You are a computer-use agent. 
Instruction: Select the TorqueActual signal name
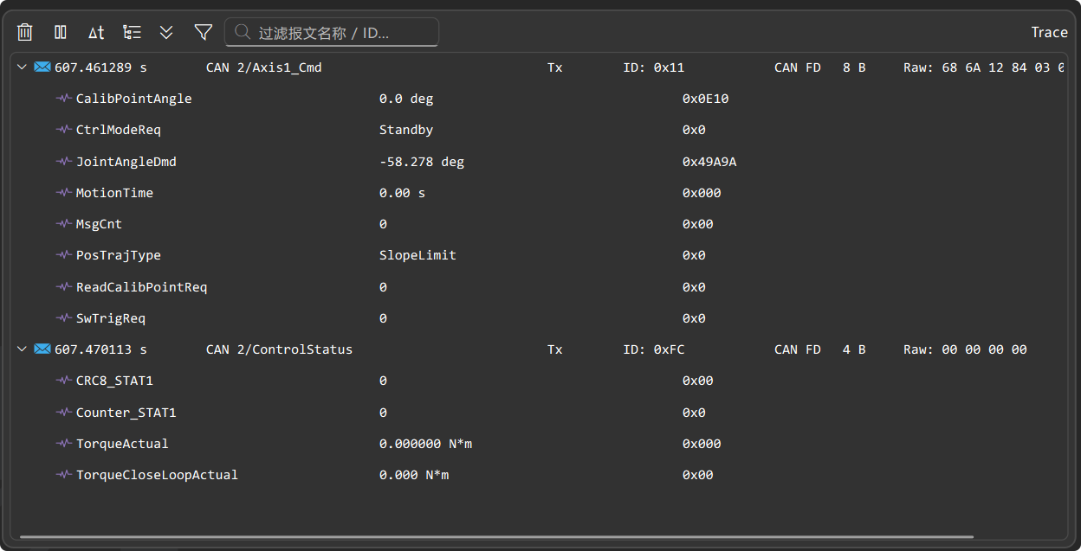(122, 444)
